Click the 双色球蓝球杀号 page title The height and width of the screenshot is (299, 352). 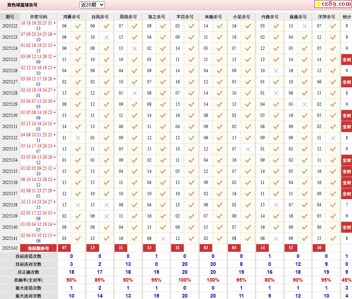[22, 5]
